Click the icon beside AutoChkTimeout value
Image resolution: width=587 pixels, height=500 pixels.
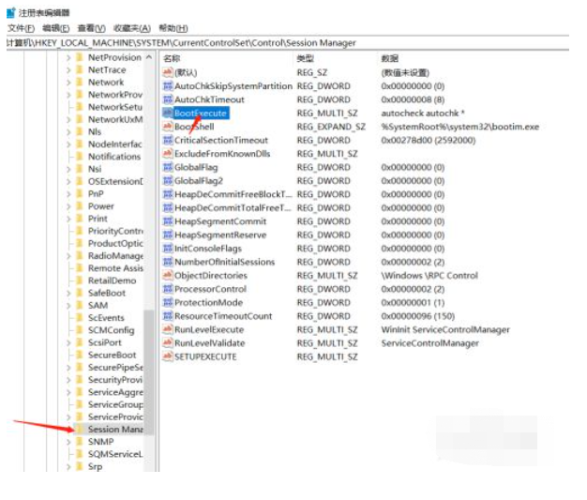coord(167,99)
